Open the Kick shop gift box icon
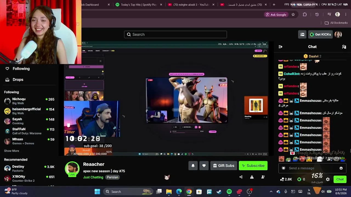This screenshot has height=197, width=351. pos(302,34)
